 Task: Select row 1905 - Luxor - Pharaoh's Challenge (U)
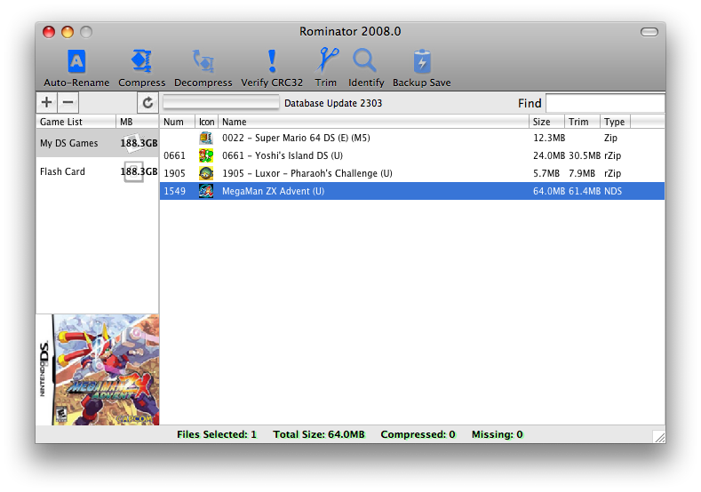(412, 173)
